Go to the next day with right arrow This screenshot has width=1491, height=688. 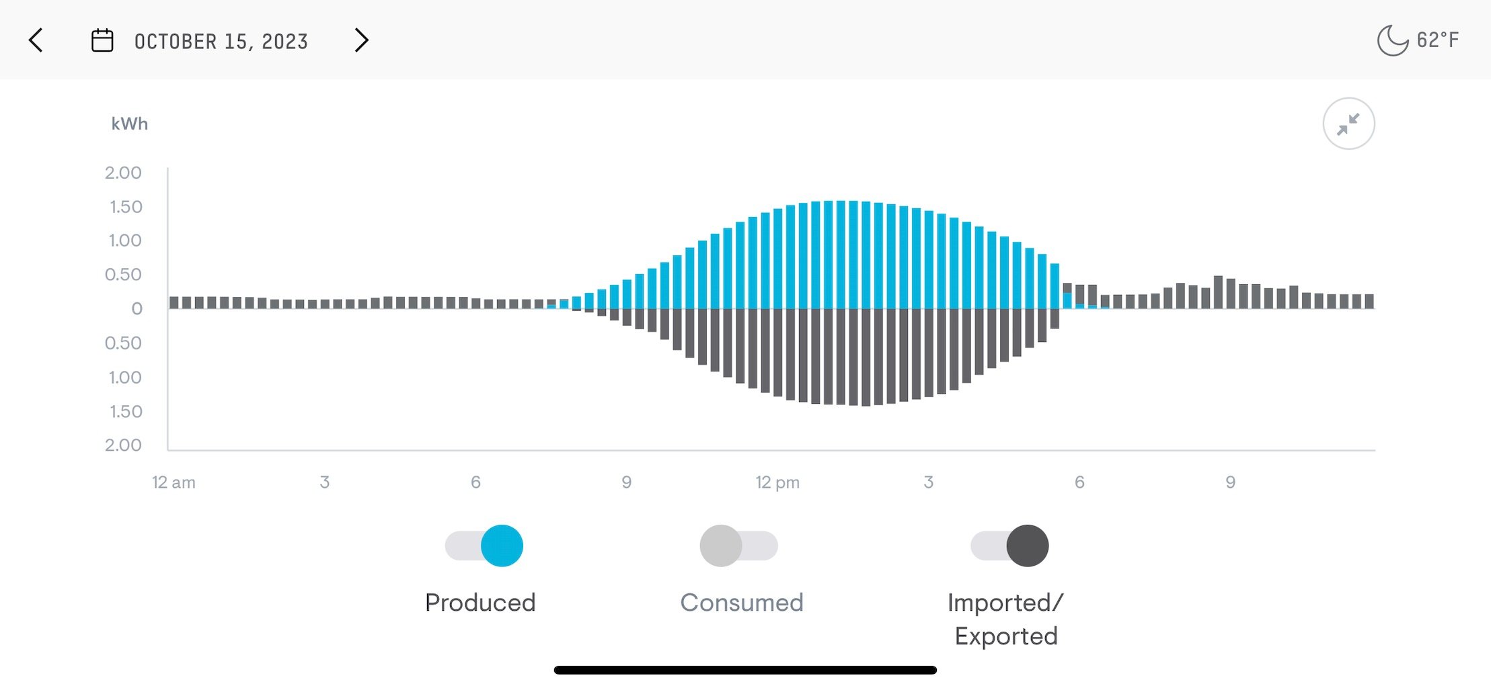click(361, 40)
